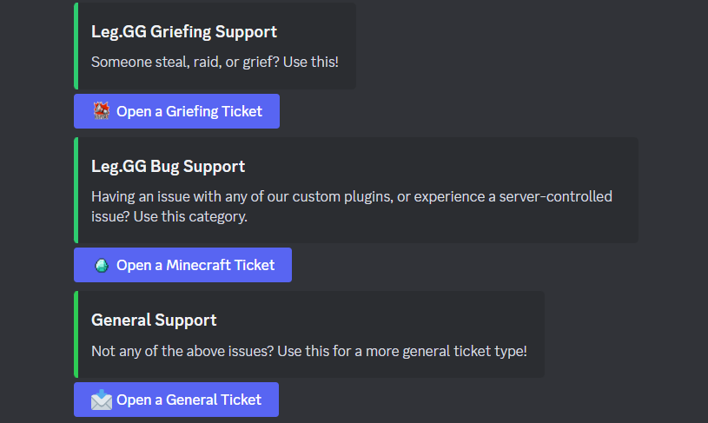Image resolution: width=708 pixels, height=423 pixels.
Task: Select the Leg.GG Bug Support heading
Action: point(168,167)
